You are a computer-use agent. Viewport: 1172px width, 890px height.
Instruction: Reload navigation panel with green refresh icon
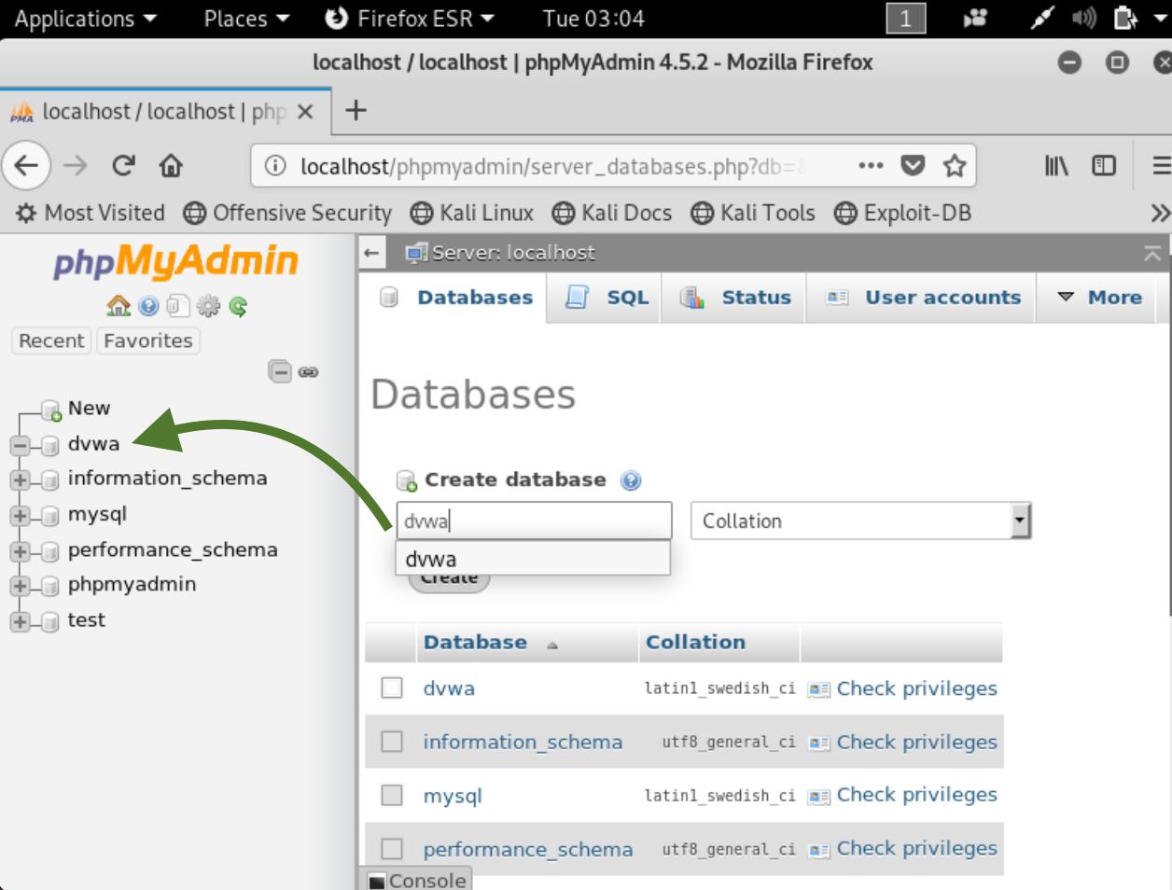(x=238, y=306)
